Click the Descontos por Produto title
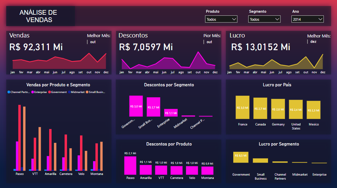 169,144
